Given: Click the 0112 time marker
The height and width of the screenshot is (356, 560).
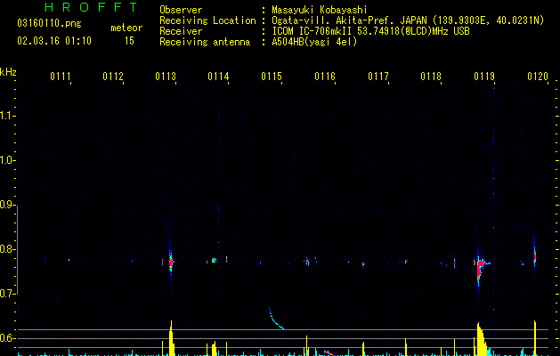Looking at the screenshot, I should (113, 77).
